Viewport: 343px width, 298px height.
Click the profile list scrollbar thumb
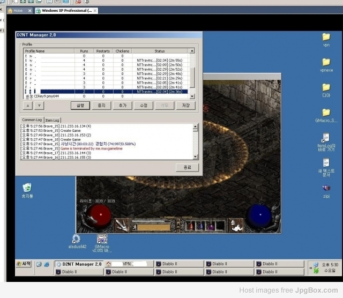coord(192,78)
